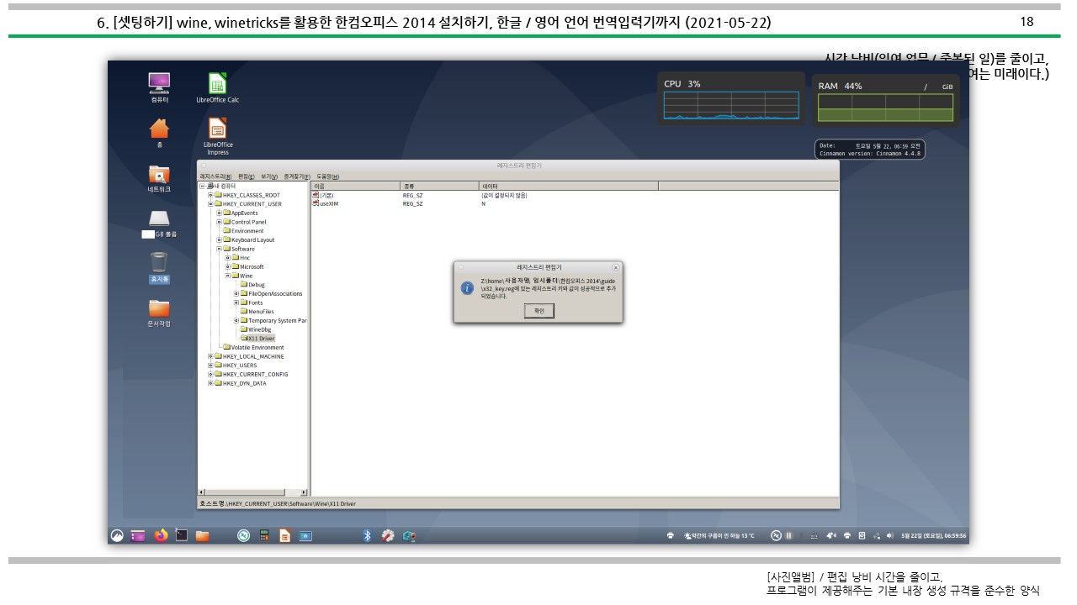1077x605 pixels.
Task: Click the volume speaker tray icon
Action: tap(889, 535)
